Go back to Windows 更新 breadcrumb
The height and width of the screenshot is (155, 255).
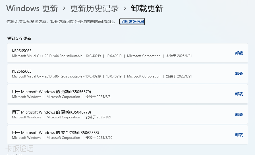coord(32,9)
